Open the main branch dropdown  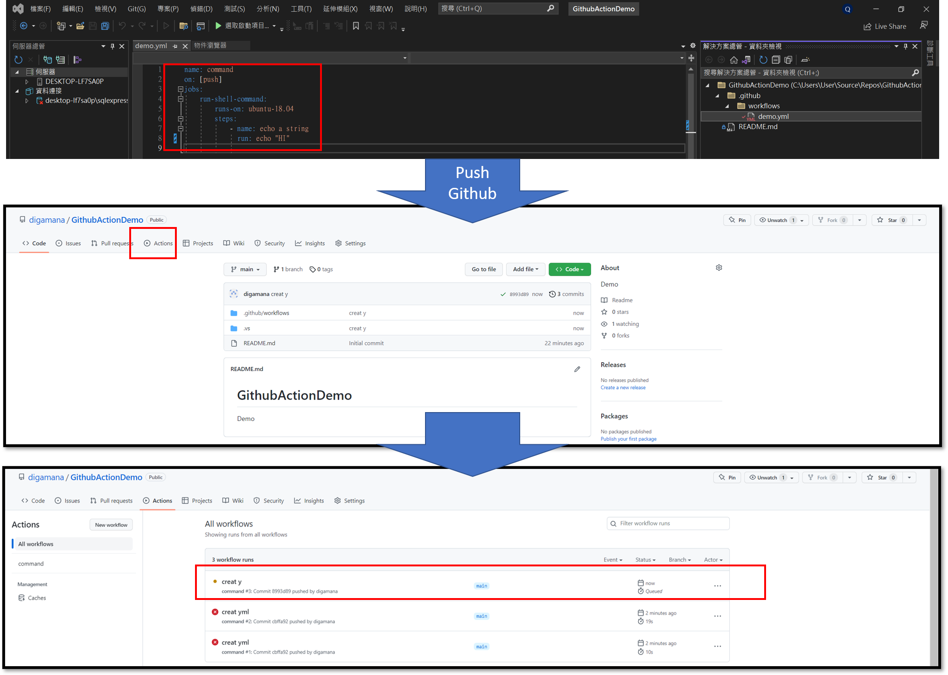[x=245, y=269]
